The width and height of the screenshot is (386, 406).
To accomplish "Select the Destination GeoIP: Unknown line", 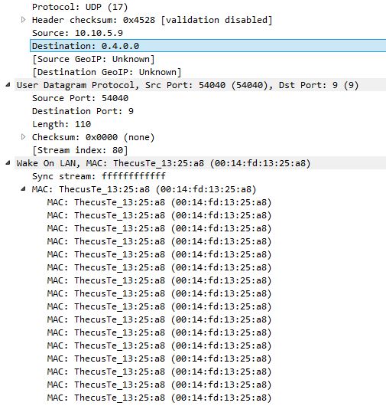I will 107,72.
